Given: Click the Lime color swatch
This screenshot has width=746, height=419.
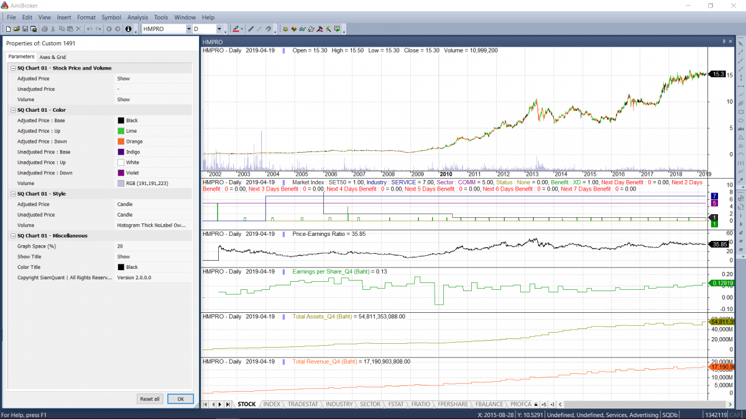Looking at the screenshot, I should (121, 131).
